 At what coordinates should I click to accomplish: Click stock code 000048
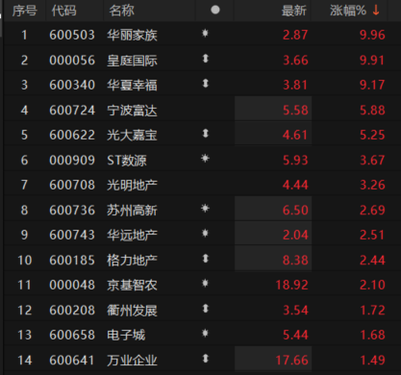pyautogui.click(x=72, y=285)
